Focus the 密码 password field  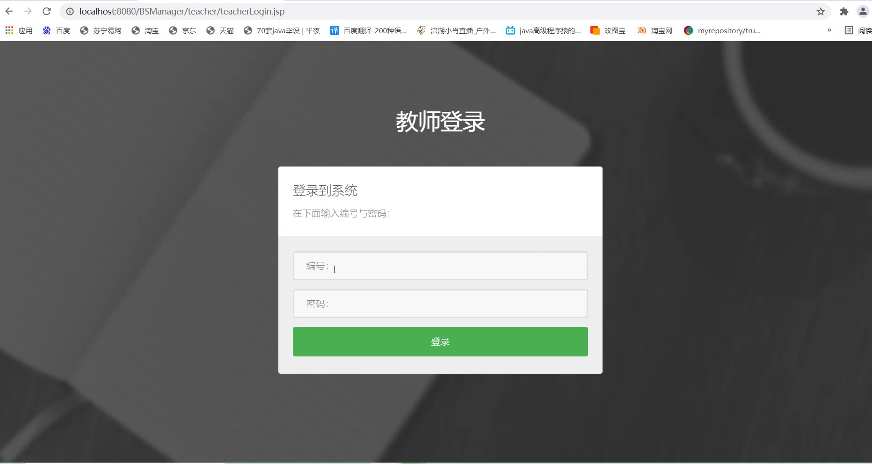point(440,304)
